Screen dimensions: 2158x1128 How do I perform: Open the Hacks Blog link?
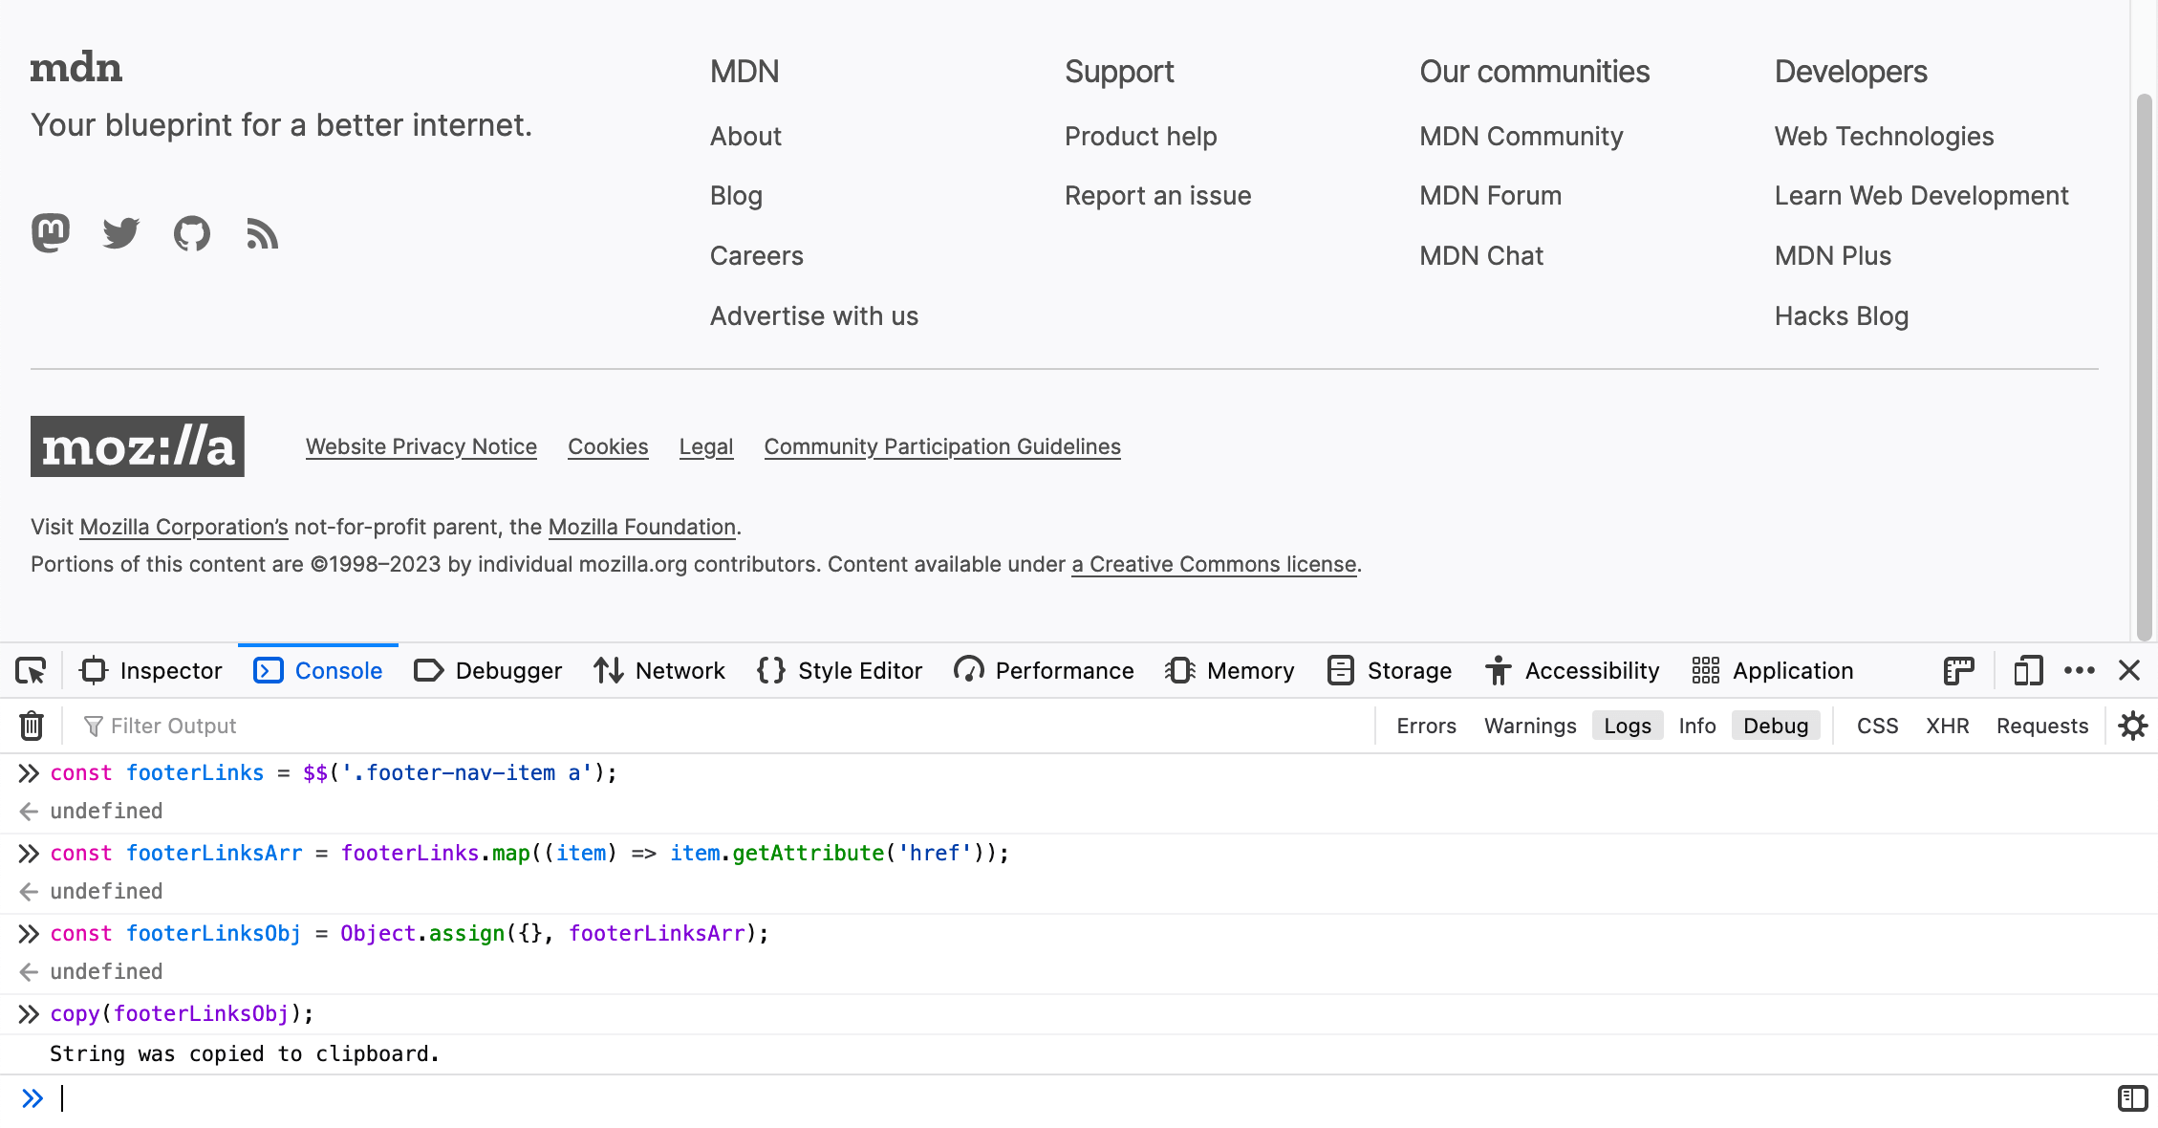[x=1842, y=316]
